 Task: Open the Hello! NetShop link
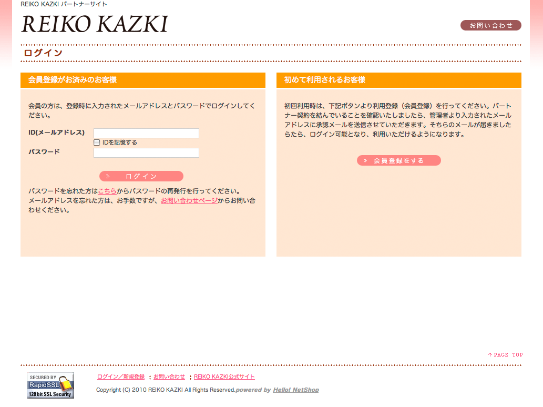click(296, 390)
